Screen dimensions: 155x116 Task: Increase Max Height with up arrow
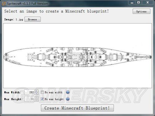[x=36, y=98]
